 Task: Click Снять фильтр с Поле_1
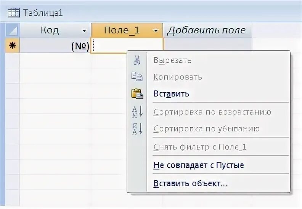200,147
